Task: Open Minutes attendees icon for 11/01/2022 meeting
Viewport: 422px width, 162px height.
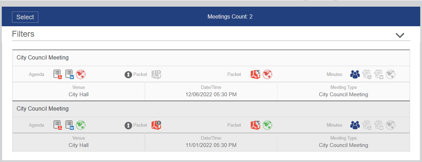Action: click(x=355, y=125)
